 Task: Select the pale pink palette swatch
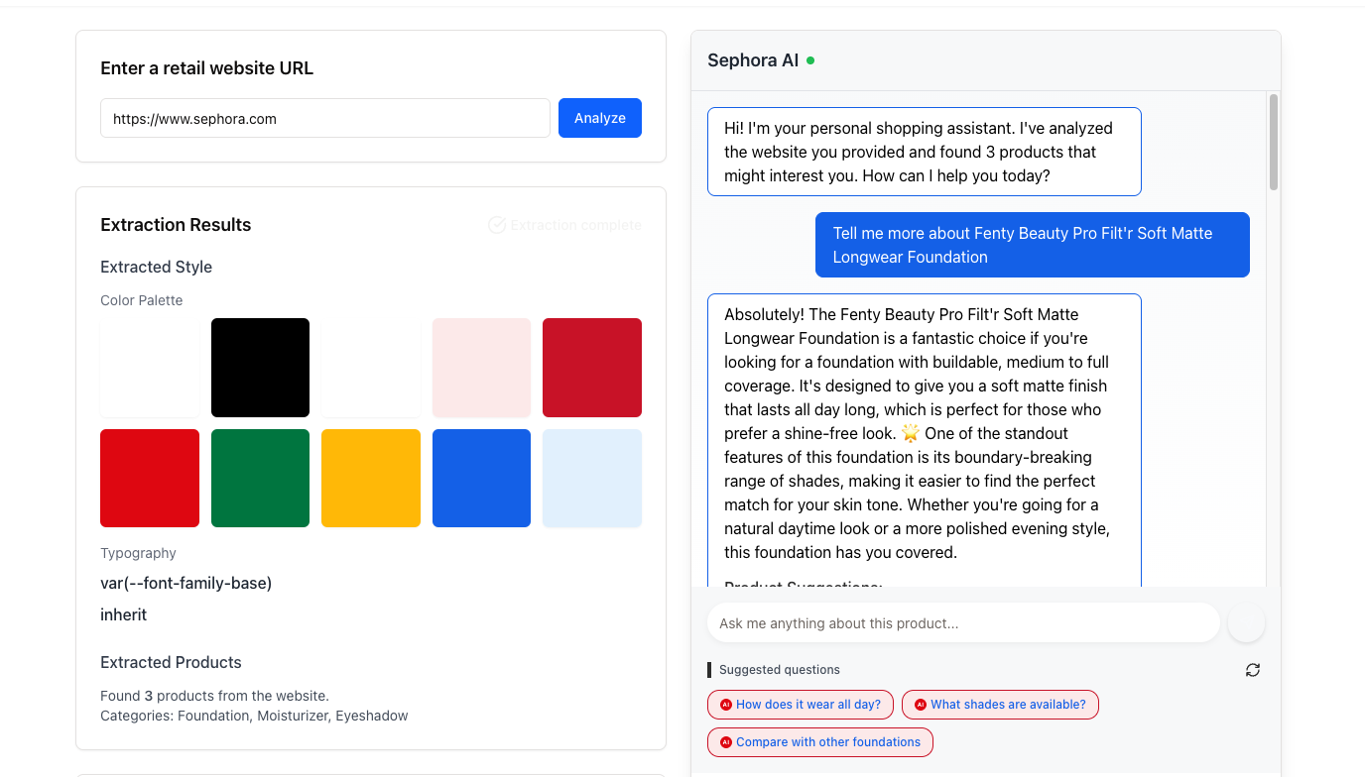pos(481,368)
